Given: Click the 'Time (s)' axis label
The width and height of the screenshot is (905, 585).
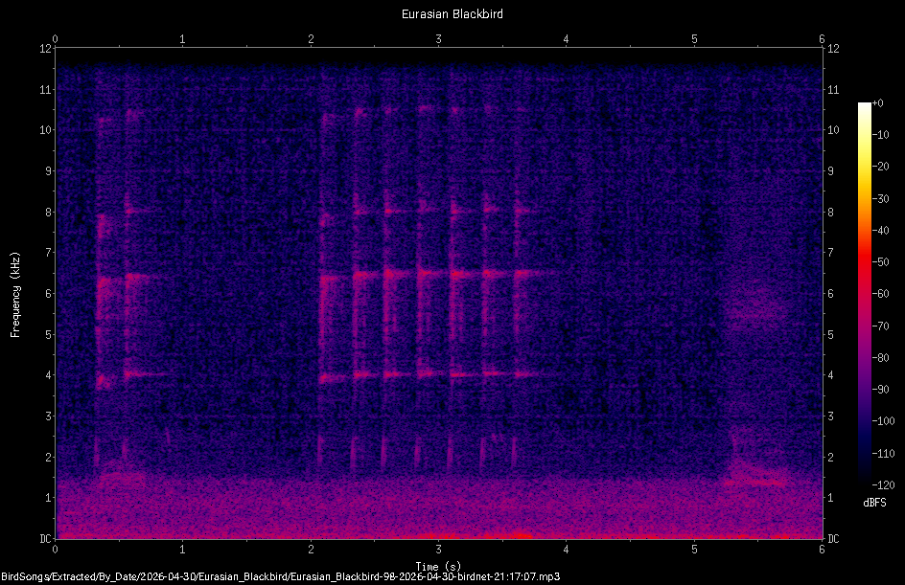Looking at the screenshot, I should 438,567.
